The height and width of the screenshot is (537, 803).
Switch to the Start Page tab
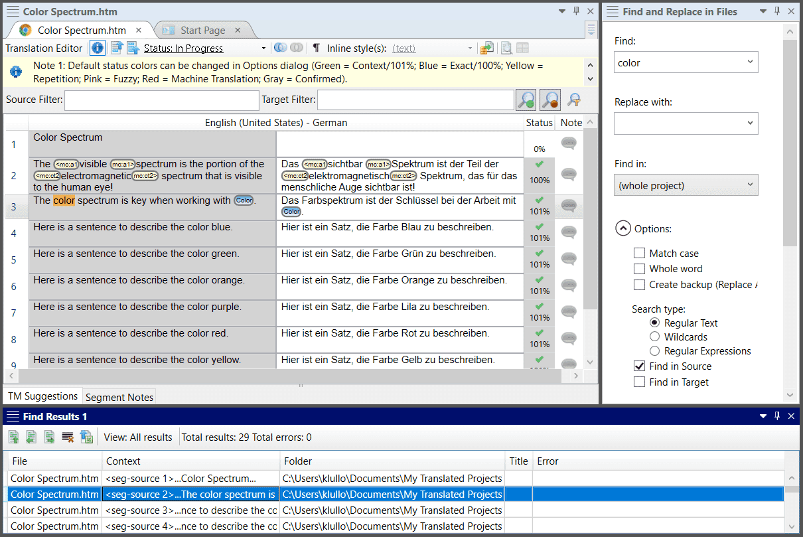(x=202, y=31)
